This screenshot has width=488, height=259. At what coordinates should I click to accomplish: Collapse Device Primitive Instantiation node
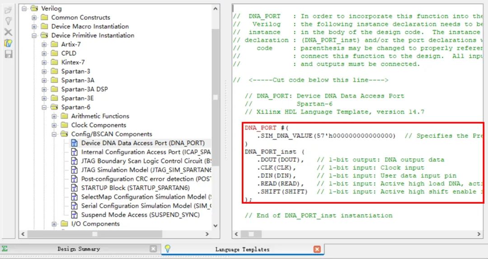[34, 36]
